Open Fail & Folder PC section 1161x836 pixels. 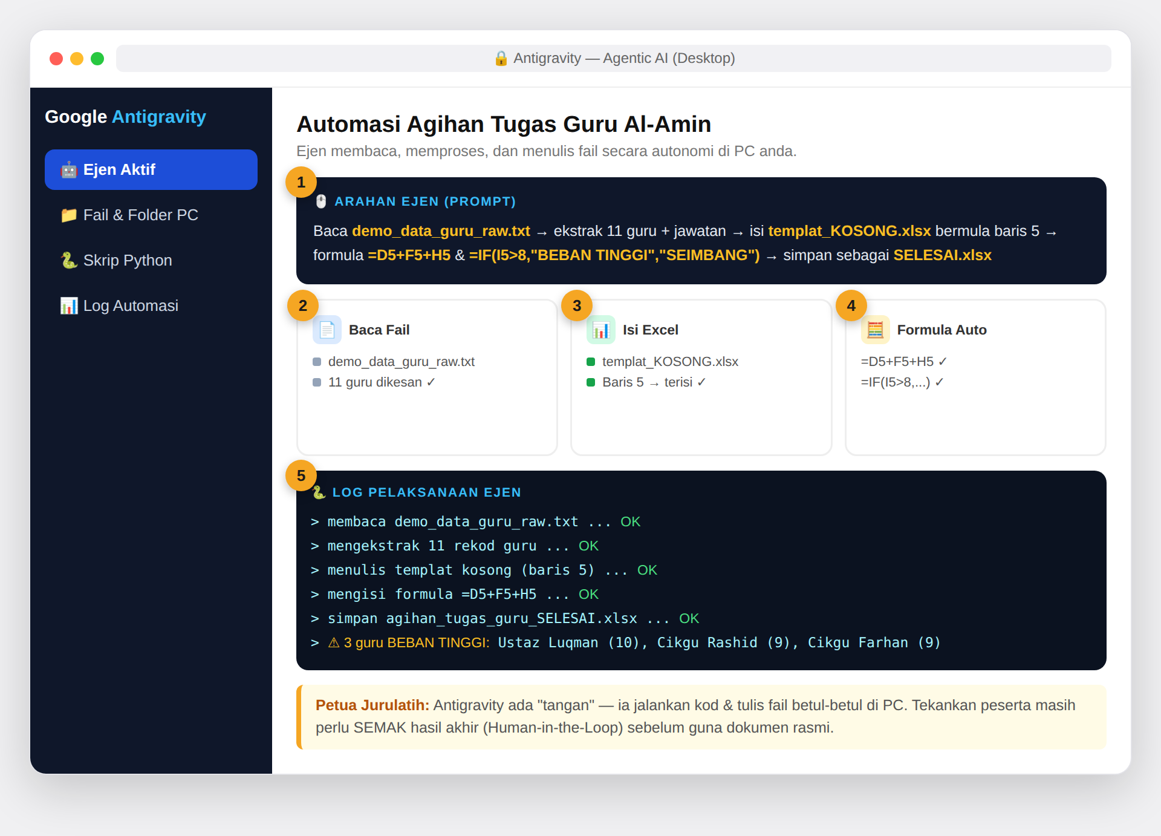point(151,215)
